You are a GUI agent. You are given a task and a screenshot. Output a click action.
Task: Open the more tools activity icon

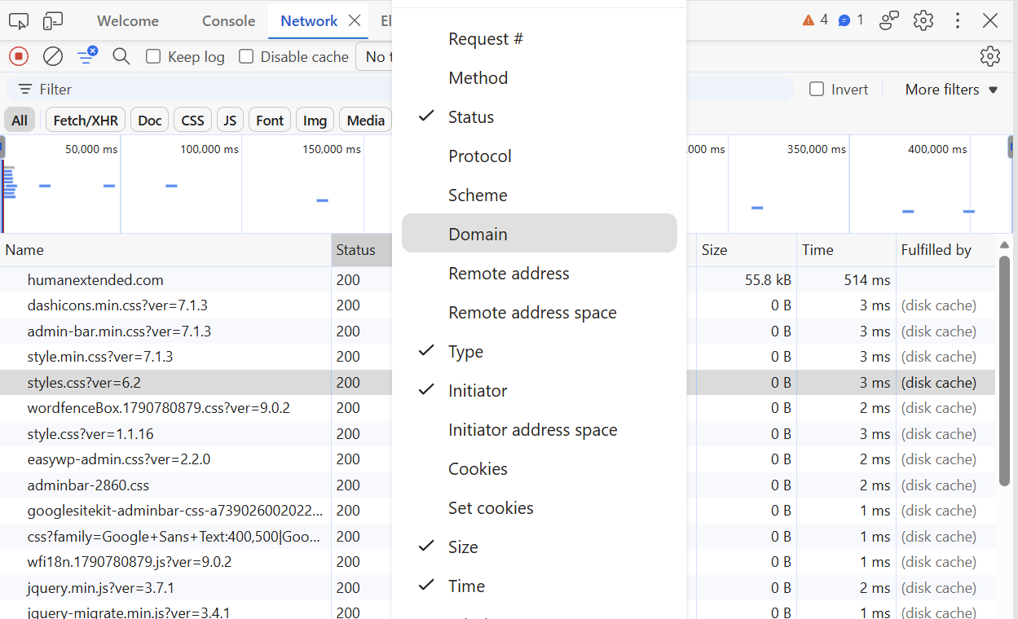tap(889, 20)
